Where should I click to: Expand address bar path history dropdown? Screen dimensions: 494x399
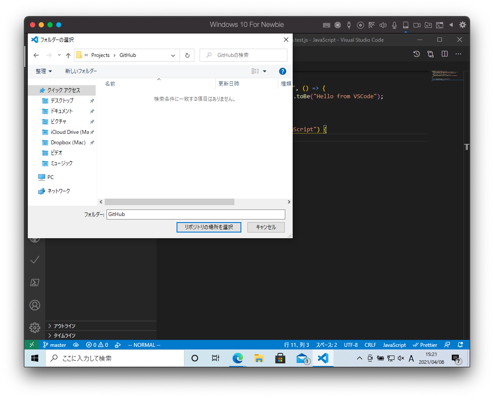[173, 56]
